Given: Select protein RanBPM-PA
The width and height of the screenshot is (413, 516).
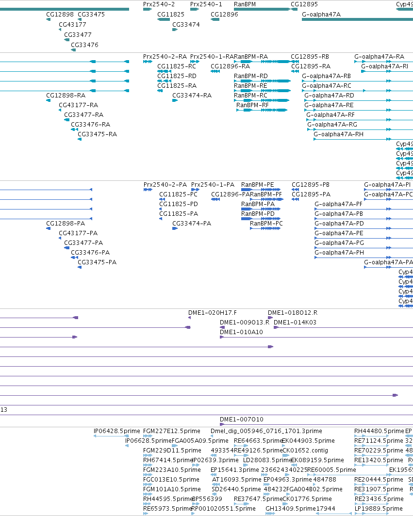Looking at the screenshot, I should (x=258, y=204).
